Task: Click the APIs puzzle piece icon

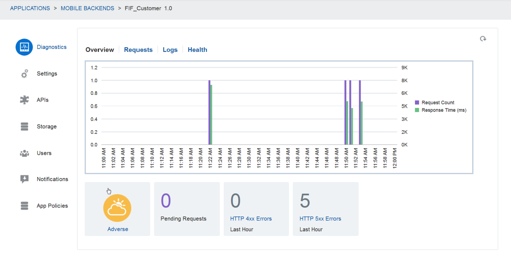Action: pyautogui.click(x=24, y=100)
